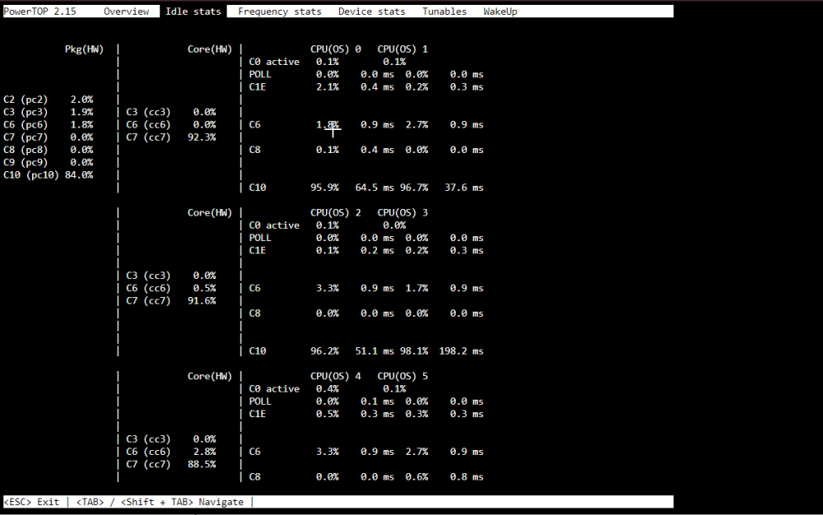Click the C9 (pc9) row label
Screen dimensions: 823x515
26,163
